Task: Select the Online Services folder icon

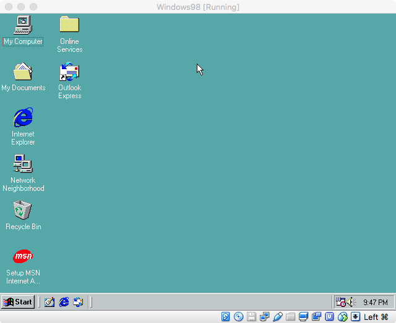Action: (x=69, y=25)
